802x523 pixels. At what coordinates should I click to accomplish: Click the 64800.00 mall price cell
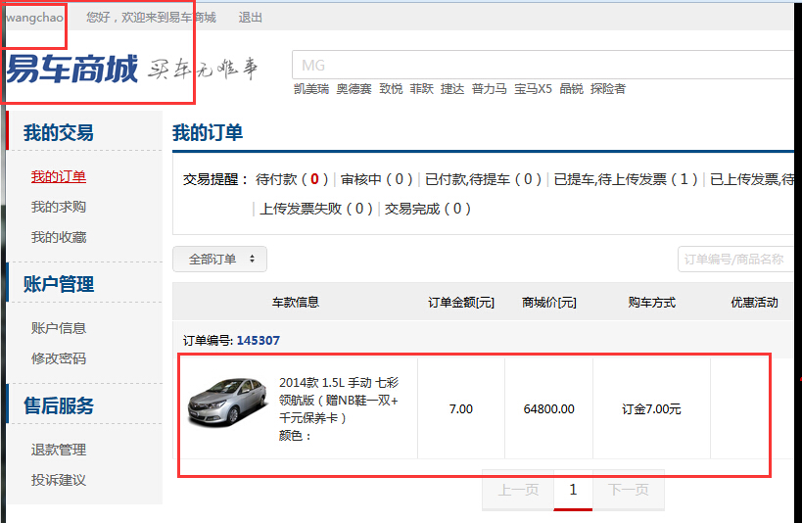pos(548,408)
